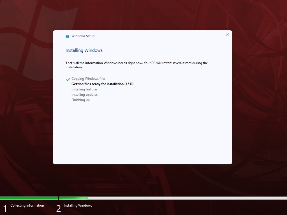Screen dimensions: 287x215
Task: Click the 'Collecting information' stage label
Action: coord(27,205)
